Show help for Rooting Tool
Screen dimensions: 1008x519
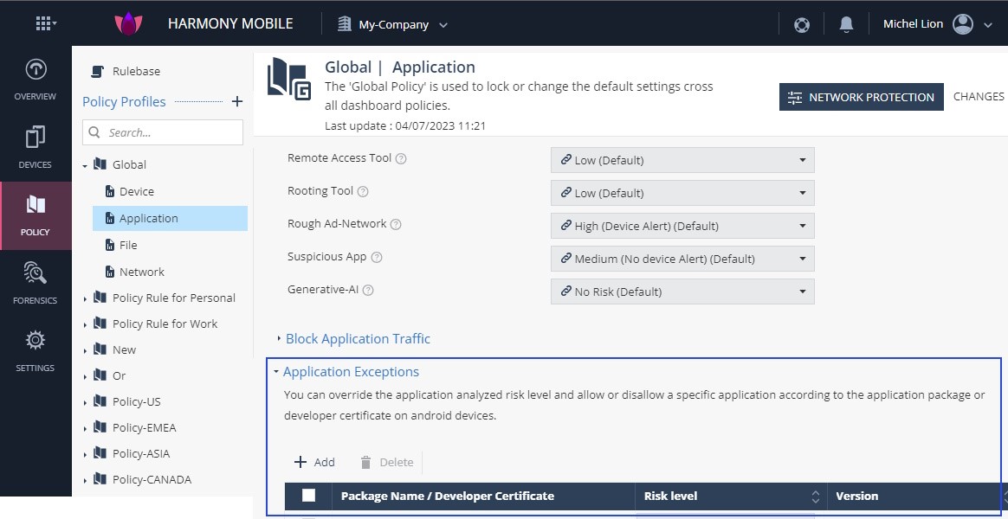pos(363,191)
